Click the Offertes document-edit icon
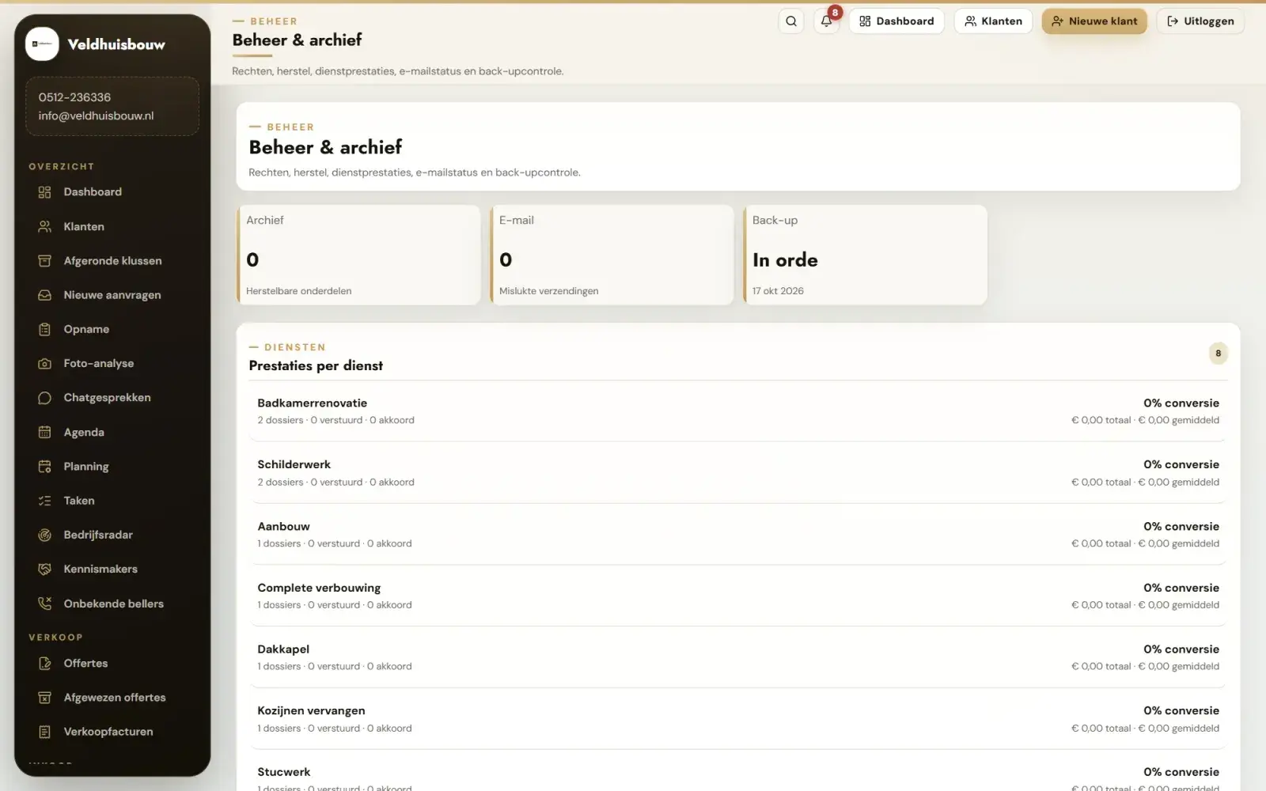Image resolution: width=1266 pixels, height=791 pixels. [x=44, y=664]
